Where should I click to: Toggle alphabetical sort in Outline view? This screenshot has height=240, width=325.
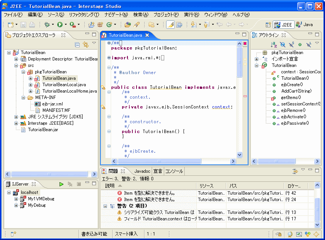click(x=274, y=44)
